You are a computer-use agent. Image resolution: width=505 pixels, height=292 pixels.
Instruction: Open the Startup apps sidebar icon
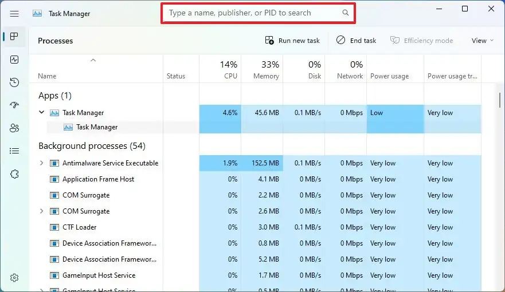[14, 105]
